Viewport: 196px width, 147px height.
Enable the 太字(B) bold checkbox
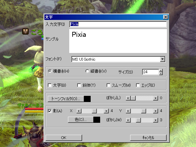coord(50,85)
